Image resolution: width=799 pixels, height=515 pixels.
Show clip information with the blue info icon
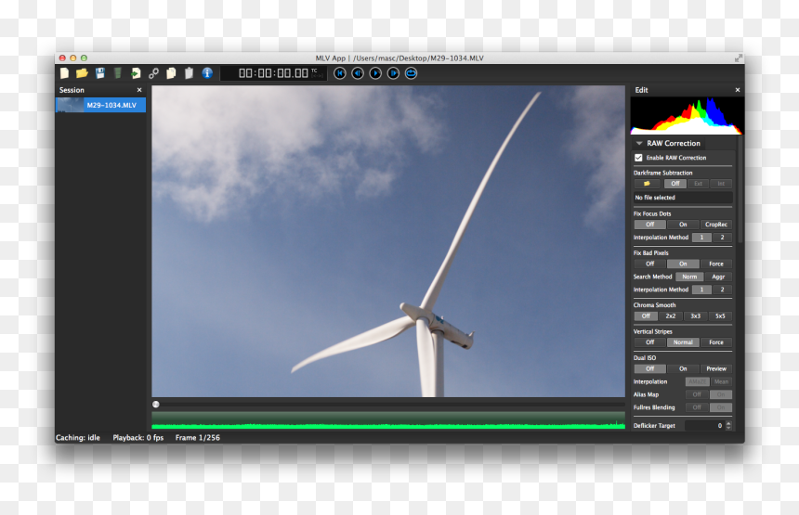coord(207,73)
